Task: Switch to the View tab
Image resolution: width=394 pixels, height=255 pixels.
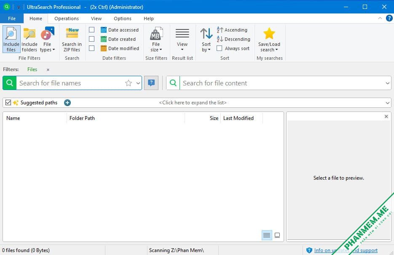Action: [x=96, y=19]
